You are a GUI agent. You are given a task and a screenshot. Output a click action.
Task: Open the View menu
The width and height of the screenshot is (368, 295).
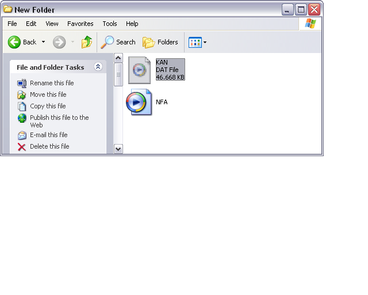click(x=52, y=24)
